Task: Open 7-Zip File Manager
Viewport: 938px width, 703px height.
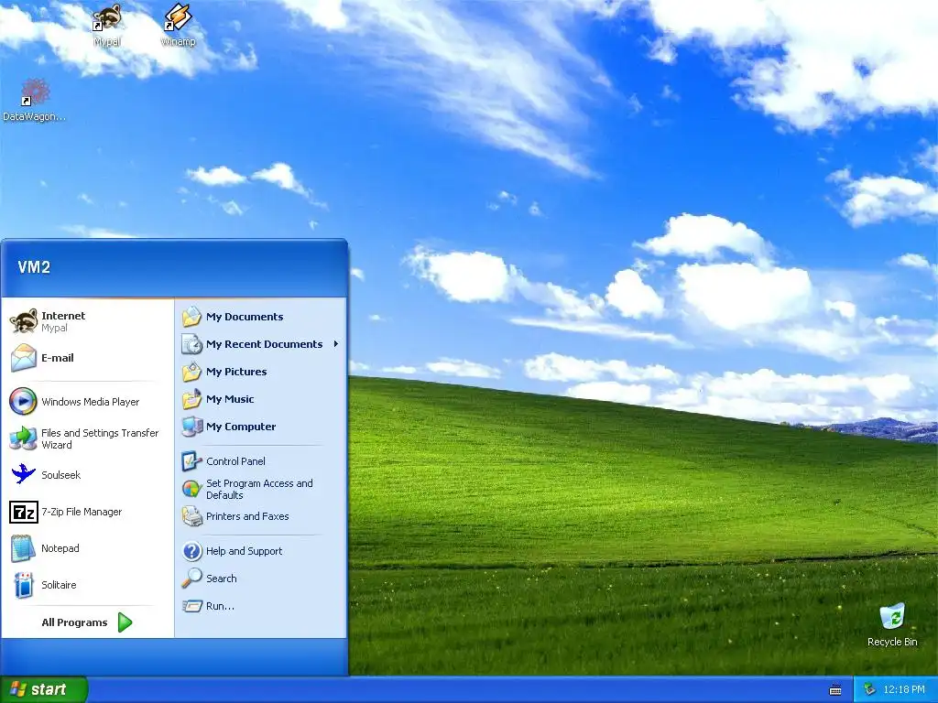Action: coord(87,512)
